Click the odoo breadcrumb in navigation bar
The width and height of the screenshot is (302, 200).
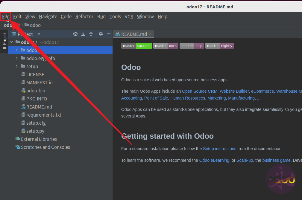(33, 25)
